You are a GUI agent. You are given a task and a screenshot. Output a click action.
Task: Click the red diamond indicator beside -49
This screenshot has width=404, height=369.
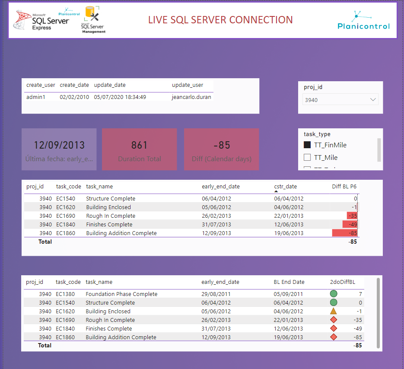coord(334,328)
